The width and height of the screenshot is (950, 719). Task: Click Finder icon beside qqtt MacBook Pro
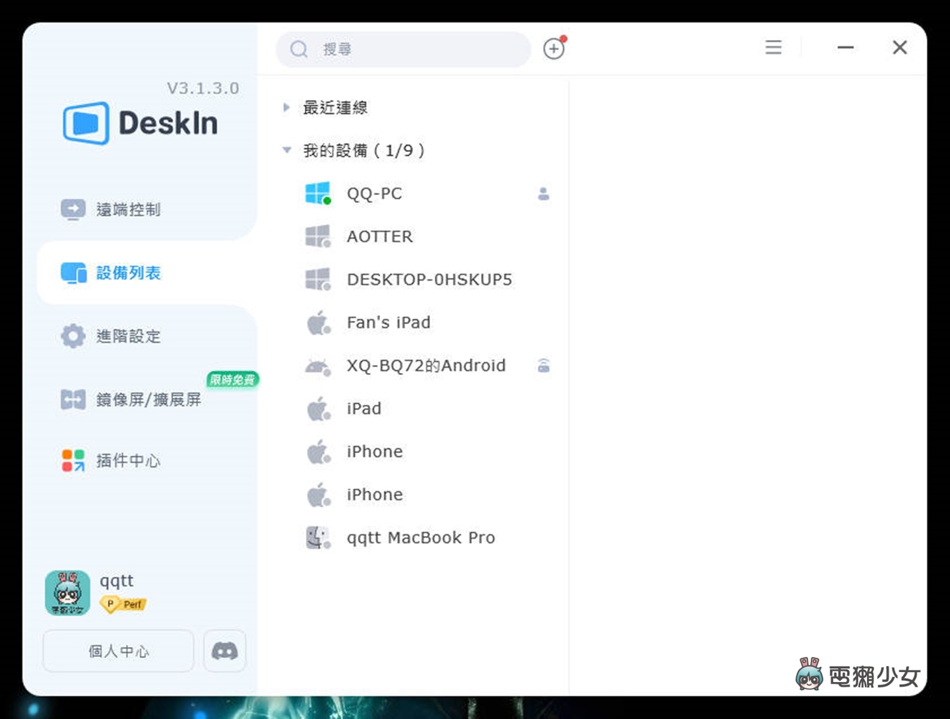(x=318, y=537)
